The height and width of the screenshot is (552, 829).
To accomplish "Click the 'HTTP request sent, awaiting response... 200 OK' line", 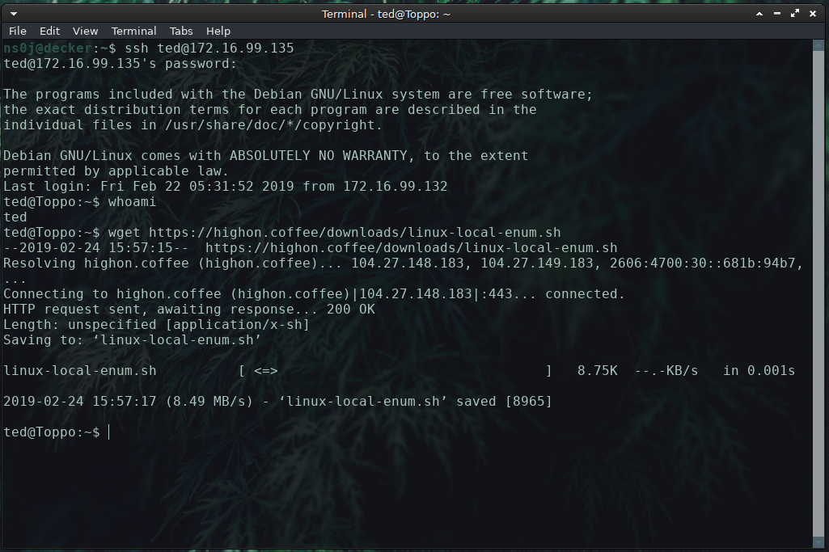I will click(x=189, y=309).
